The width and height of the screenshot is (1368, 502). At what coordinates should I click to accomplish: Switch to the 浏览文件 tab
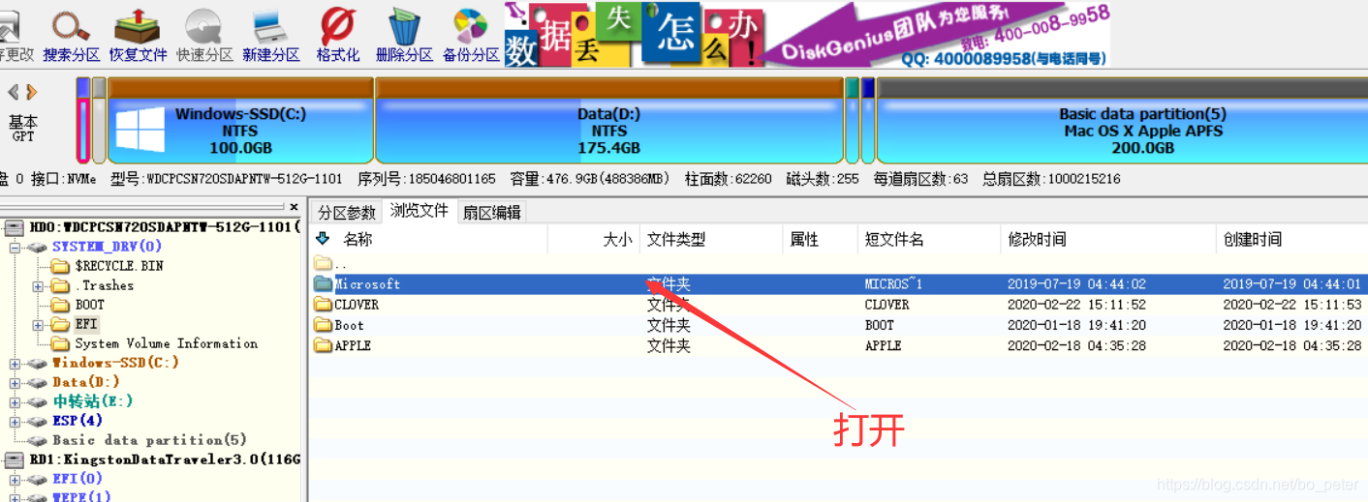[x=419, y=210]
